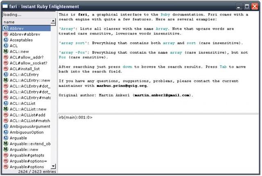
Task: Select the ACL::ACLList#match entry
Action: click(x=27, y=121)
